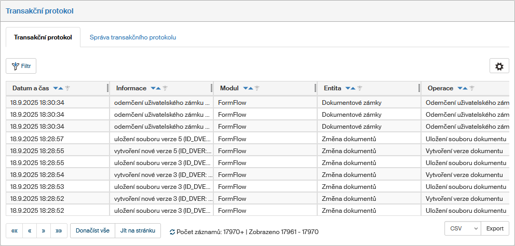Click filter icon in Entita column header

(360, 88)
